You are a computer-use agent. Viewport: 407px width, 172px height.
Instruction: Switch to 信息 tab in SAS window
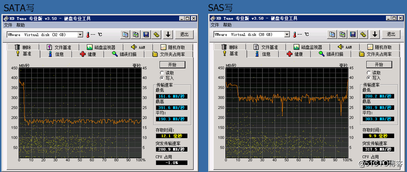click(263, 54)
